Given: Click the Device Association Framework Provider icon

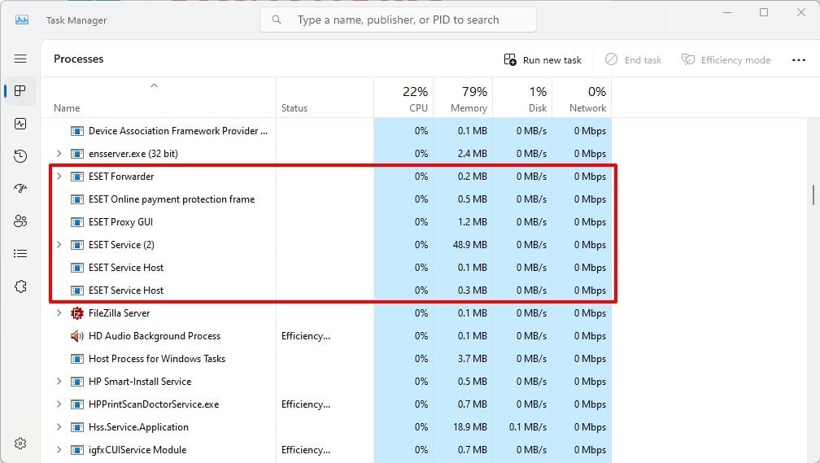Looking at the screenshot, I should pyautogui.click(x=76, y=131).
